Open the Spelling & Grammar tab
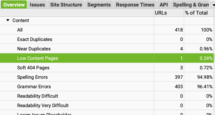215x115 pixels. tap(190, 5)
